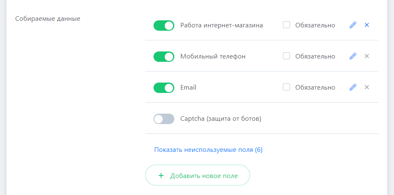This screenshot has height=195, width=394.
Task: Click pencil icon for Мобильный телефон
Action: coord(353,56)
